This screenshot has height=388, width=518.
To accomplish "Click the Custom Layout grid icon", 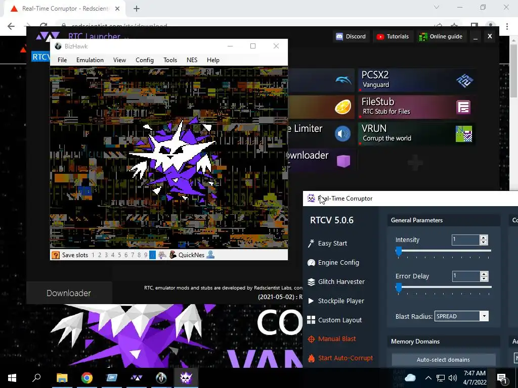I will 311,320.
